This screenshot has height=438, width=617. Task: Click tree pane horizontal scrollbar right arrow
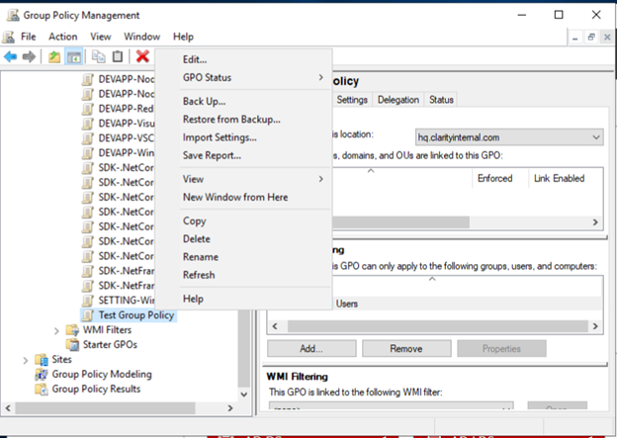[230, 408]
